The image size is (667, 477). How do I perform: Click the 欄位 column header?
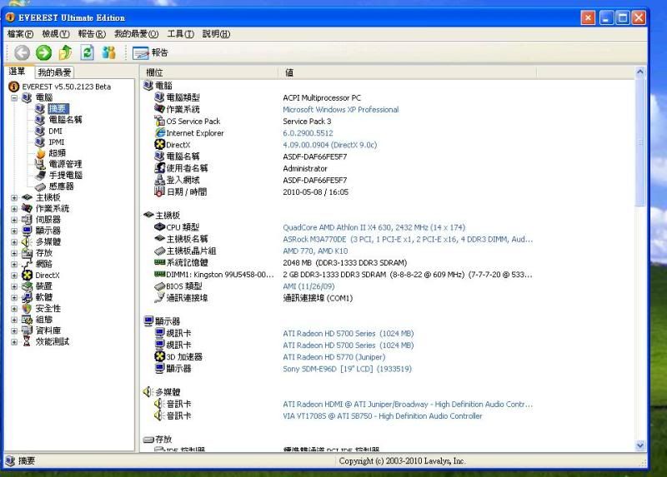click(155, 73)
